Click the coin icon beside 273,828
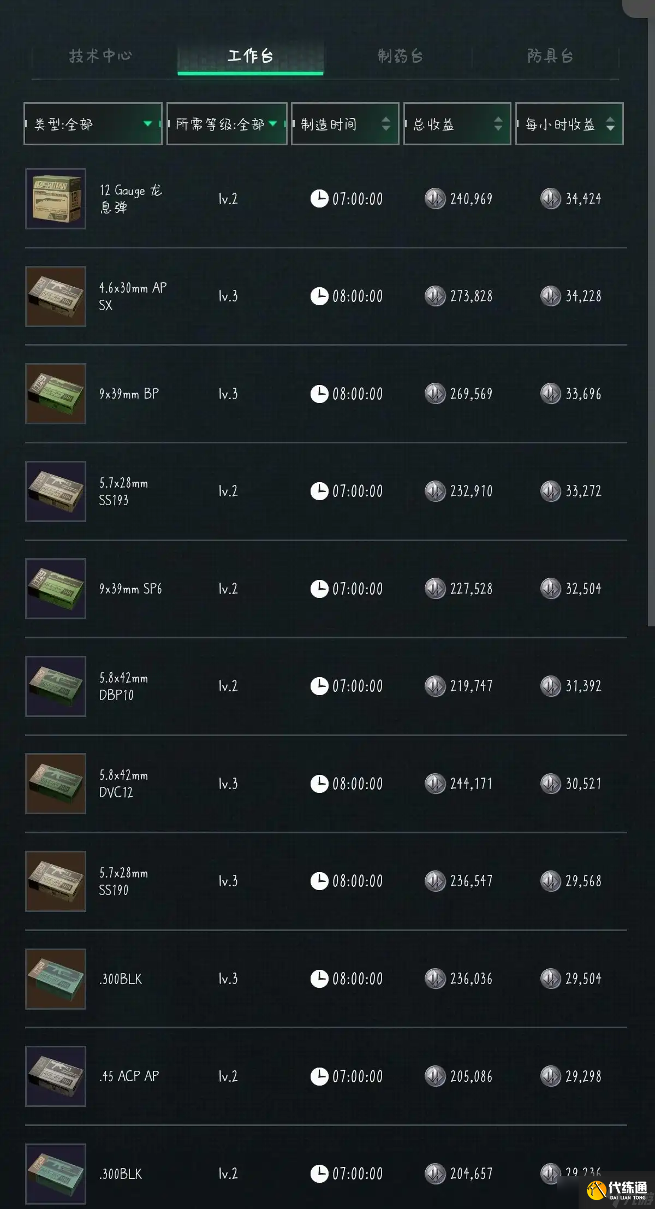This screenshot has height=1209, width=655. [435, 297]
